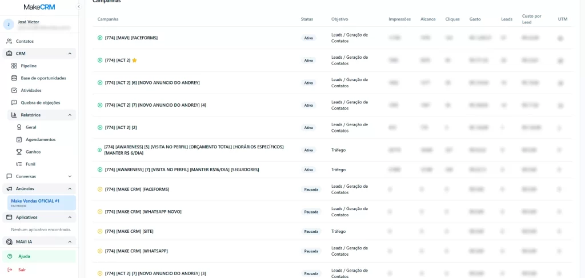Collapse the CRM section chevron
This screenshot has width=585, height=278.
click(70, 54)
